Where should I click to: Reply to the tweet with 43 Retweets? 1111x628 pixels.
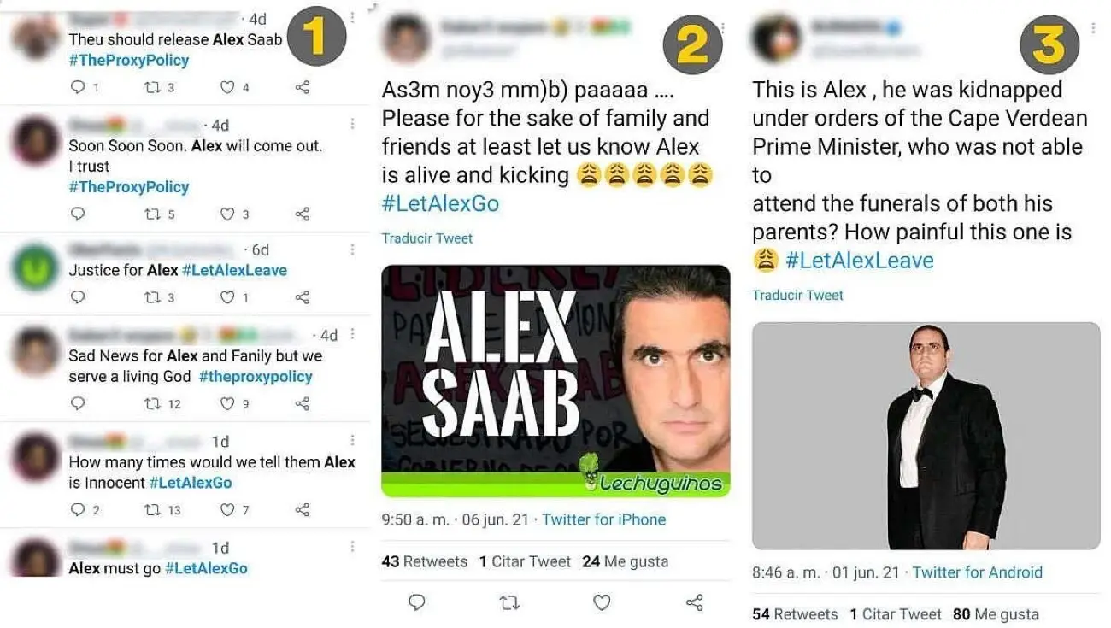pos(417,603)
